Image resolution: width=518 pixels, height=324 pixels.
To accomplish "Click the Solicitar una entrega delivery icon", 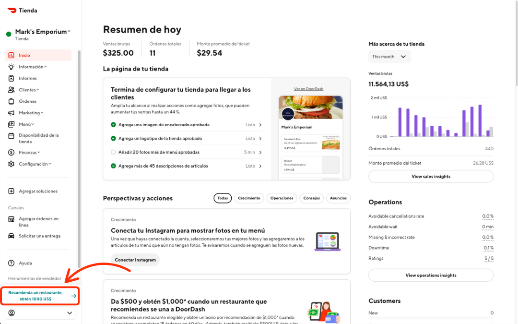I will (11, 236).
